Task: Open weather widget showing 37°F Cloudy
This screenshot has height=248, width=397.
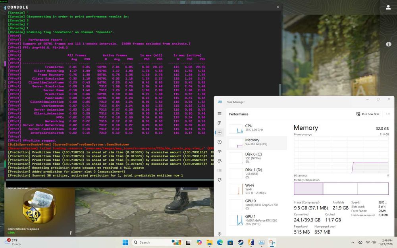Action: 13,242
